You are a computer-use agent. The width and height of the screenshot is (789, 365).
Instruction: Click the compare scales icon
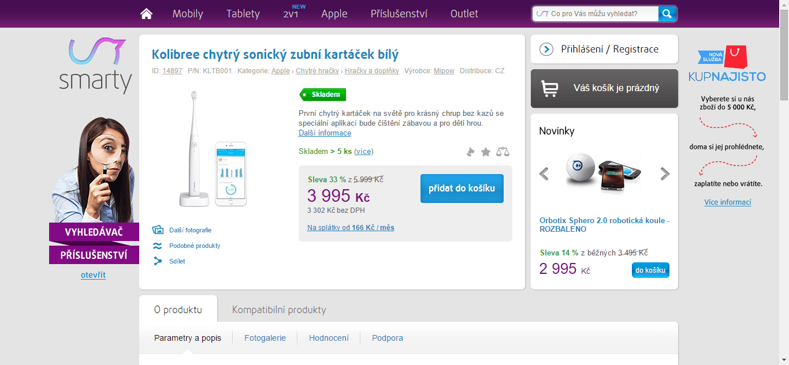(x=503, y=152)
